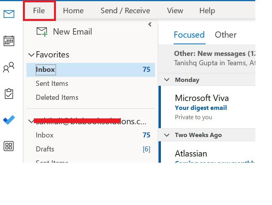Click the New Email envelope icon
Viewport: 272px width, 205px height.
tap(42, 32)
